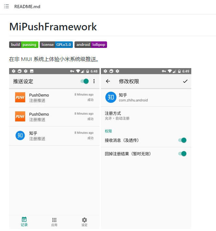Click the README.md file name
Screen dimensions: 216x231
coord(27,7)
